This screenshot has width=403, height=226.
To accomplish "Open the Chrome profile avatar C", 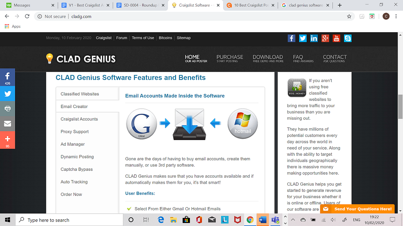I will (x=386, y=16).
